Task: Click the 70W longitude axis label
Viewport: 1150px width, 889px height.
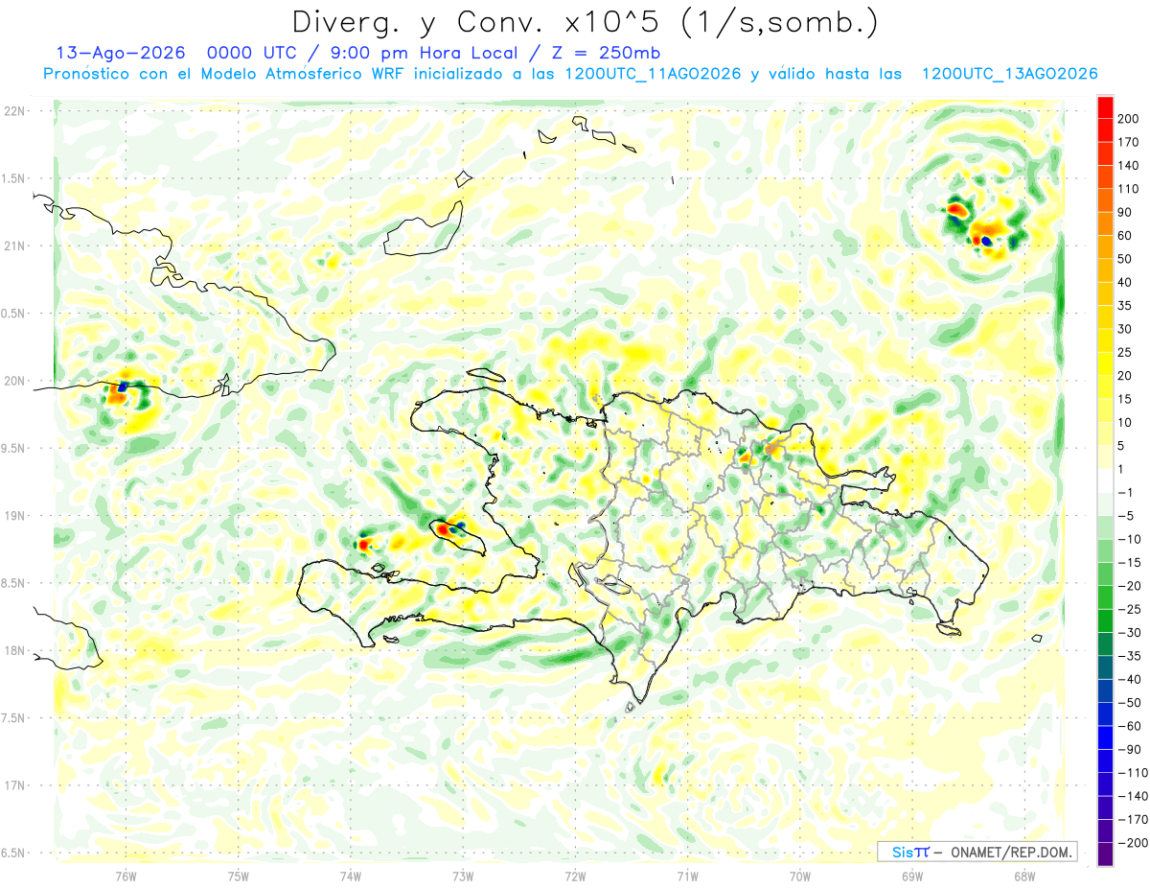Action: [800, 876]
